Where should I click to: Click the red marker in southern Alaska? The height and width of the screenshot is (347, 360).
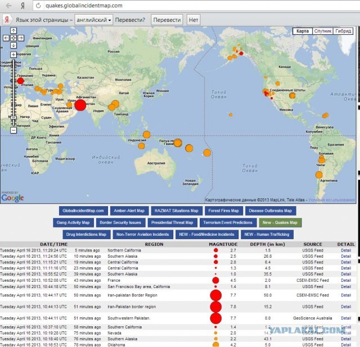pos(241,53)
